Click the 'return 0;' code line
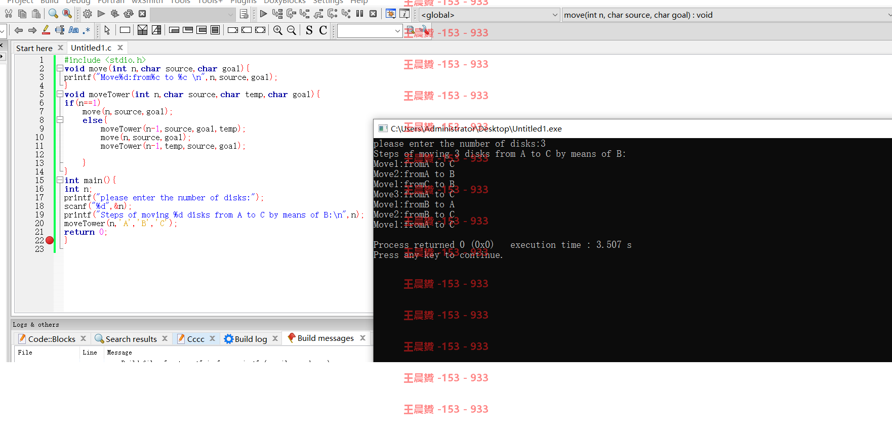 point(86,232)
